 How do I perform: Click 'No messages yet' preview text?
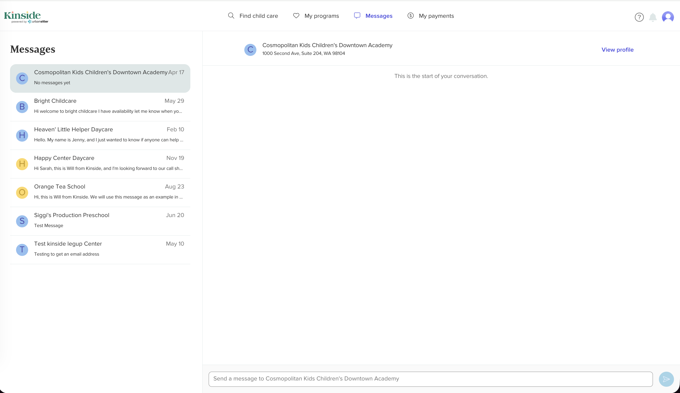coord(52,83)
